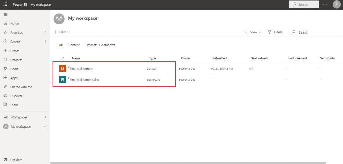The width and height of the screenshot is (343, 164).
Task: Switch to the Content tab
Action: (x=74, y=45)
